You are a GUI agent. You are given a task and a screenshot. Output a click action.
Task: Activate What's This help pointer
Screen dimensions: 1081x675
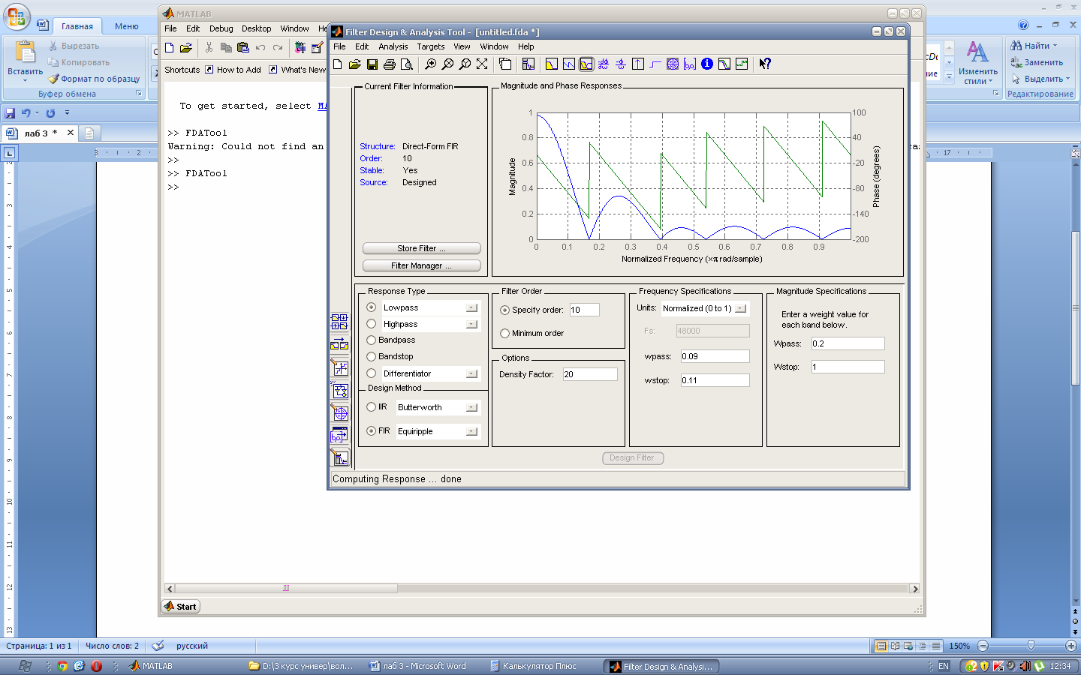pos(765,64)
